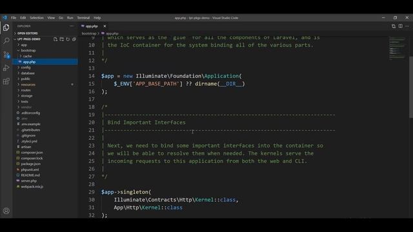413x232 pixels.
Task: Open the .styleci.yml file
Action: 45,141
